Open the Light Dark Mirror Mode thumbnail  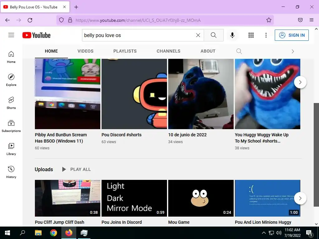click(x=134, y=198)
